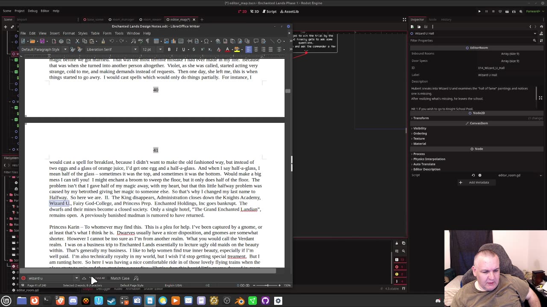The image size is (547, 307).
Task: Open Find and Replace dialog from find bar
Action: coord(136,278)
